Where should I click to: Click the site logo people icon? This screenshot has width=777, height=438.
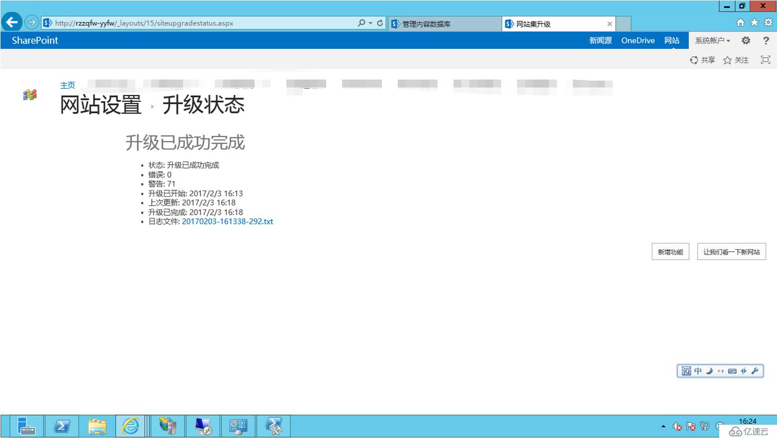30,95
